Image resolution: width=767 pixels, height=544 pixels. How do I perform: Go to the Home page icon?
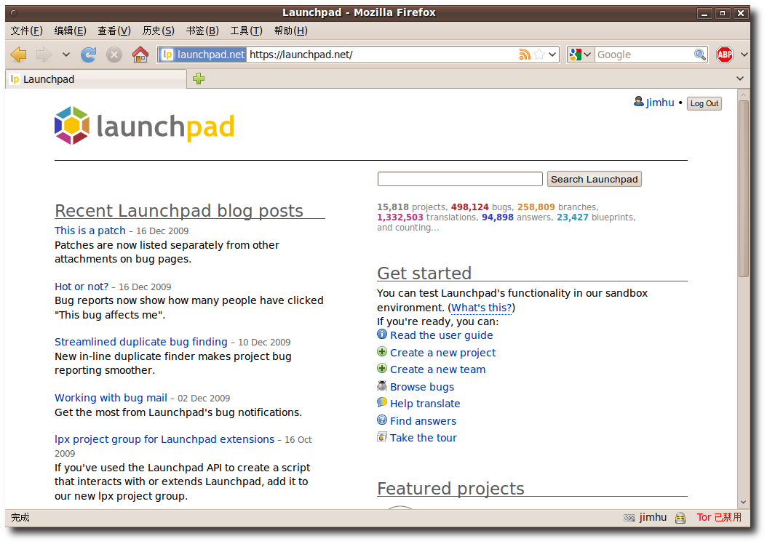[x=140, y=55]
